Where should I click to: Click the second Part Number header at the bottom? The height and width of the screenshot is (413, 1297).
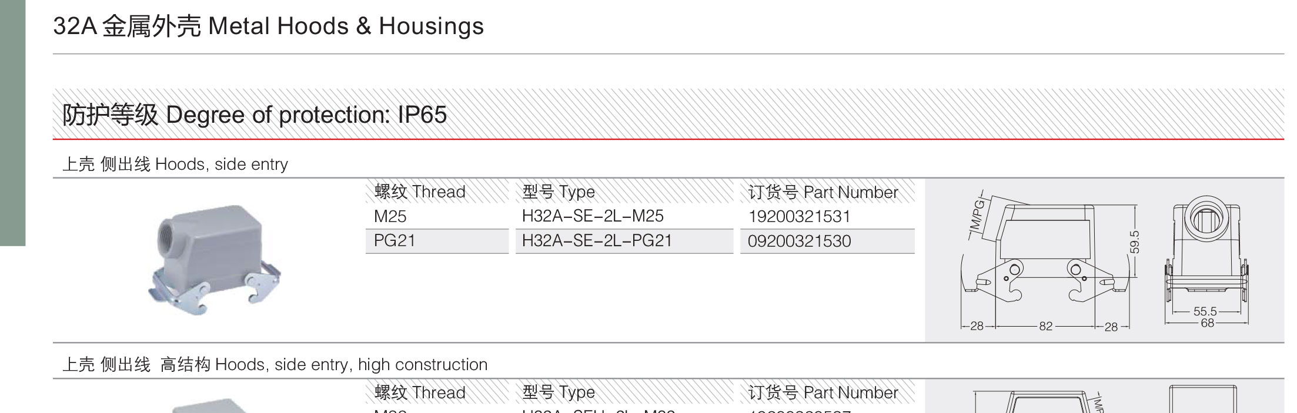(x=823, y=392)
